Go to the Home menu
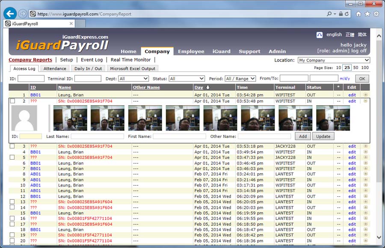The image size is (385, 248). 128,52
